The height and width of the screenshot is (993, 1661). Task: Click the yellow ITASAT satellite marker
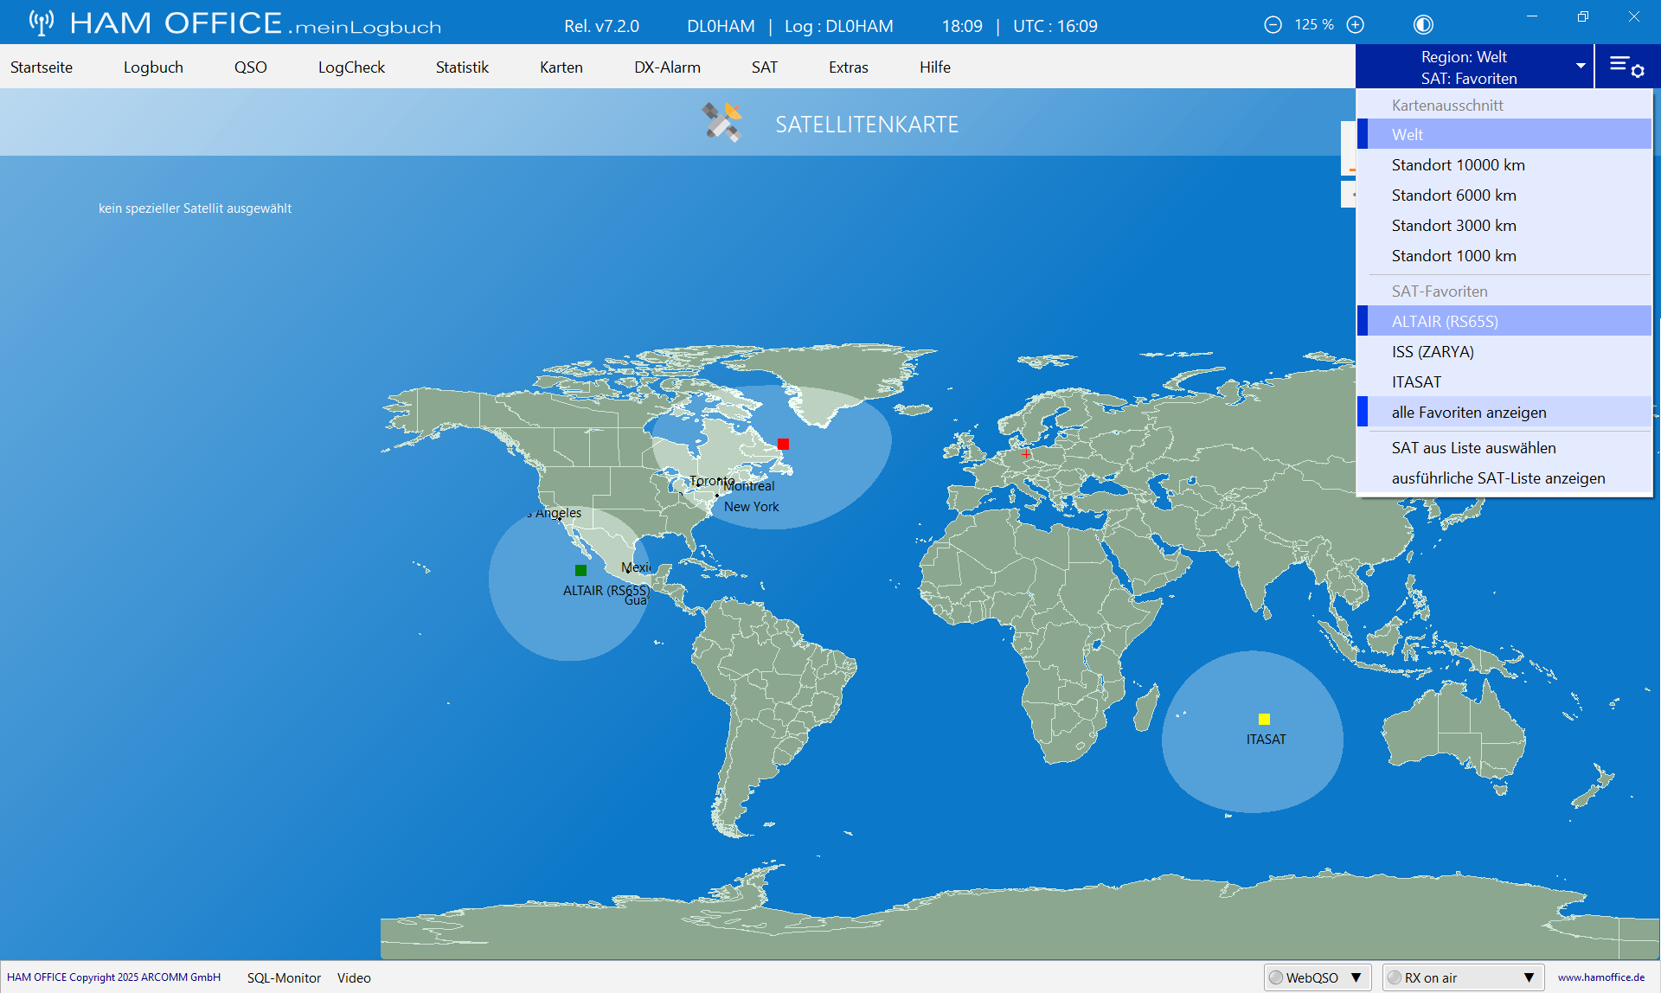pyautogui.click(x=1264, y=719)
